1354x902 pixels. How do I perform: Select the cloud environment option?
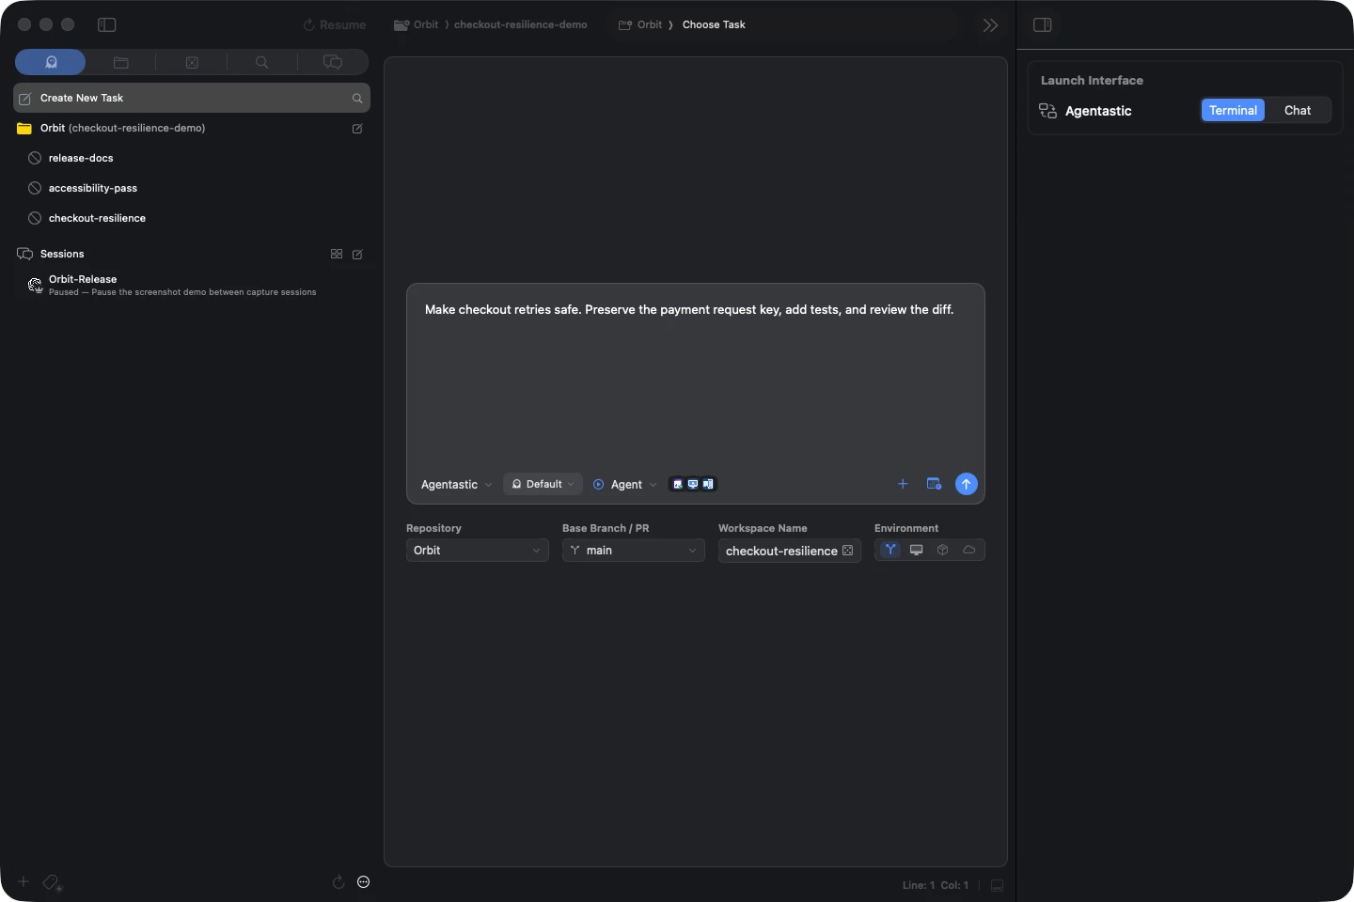[969, 550]
